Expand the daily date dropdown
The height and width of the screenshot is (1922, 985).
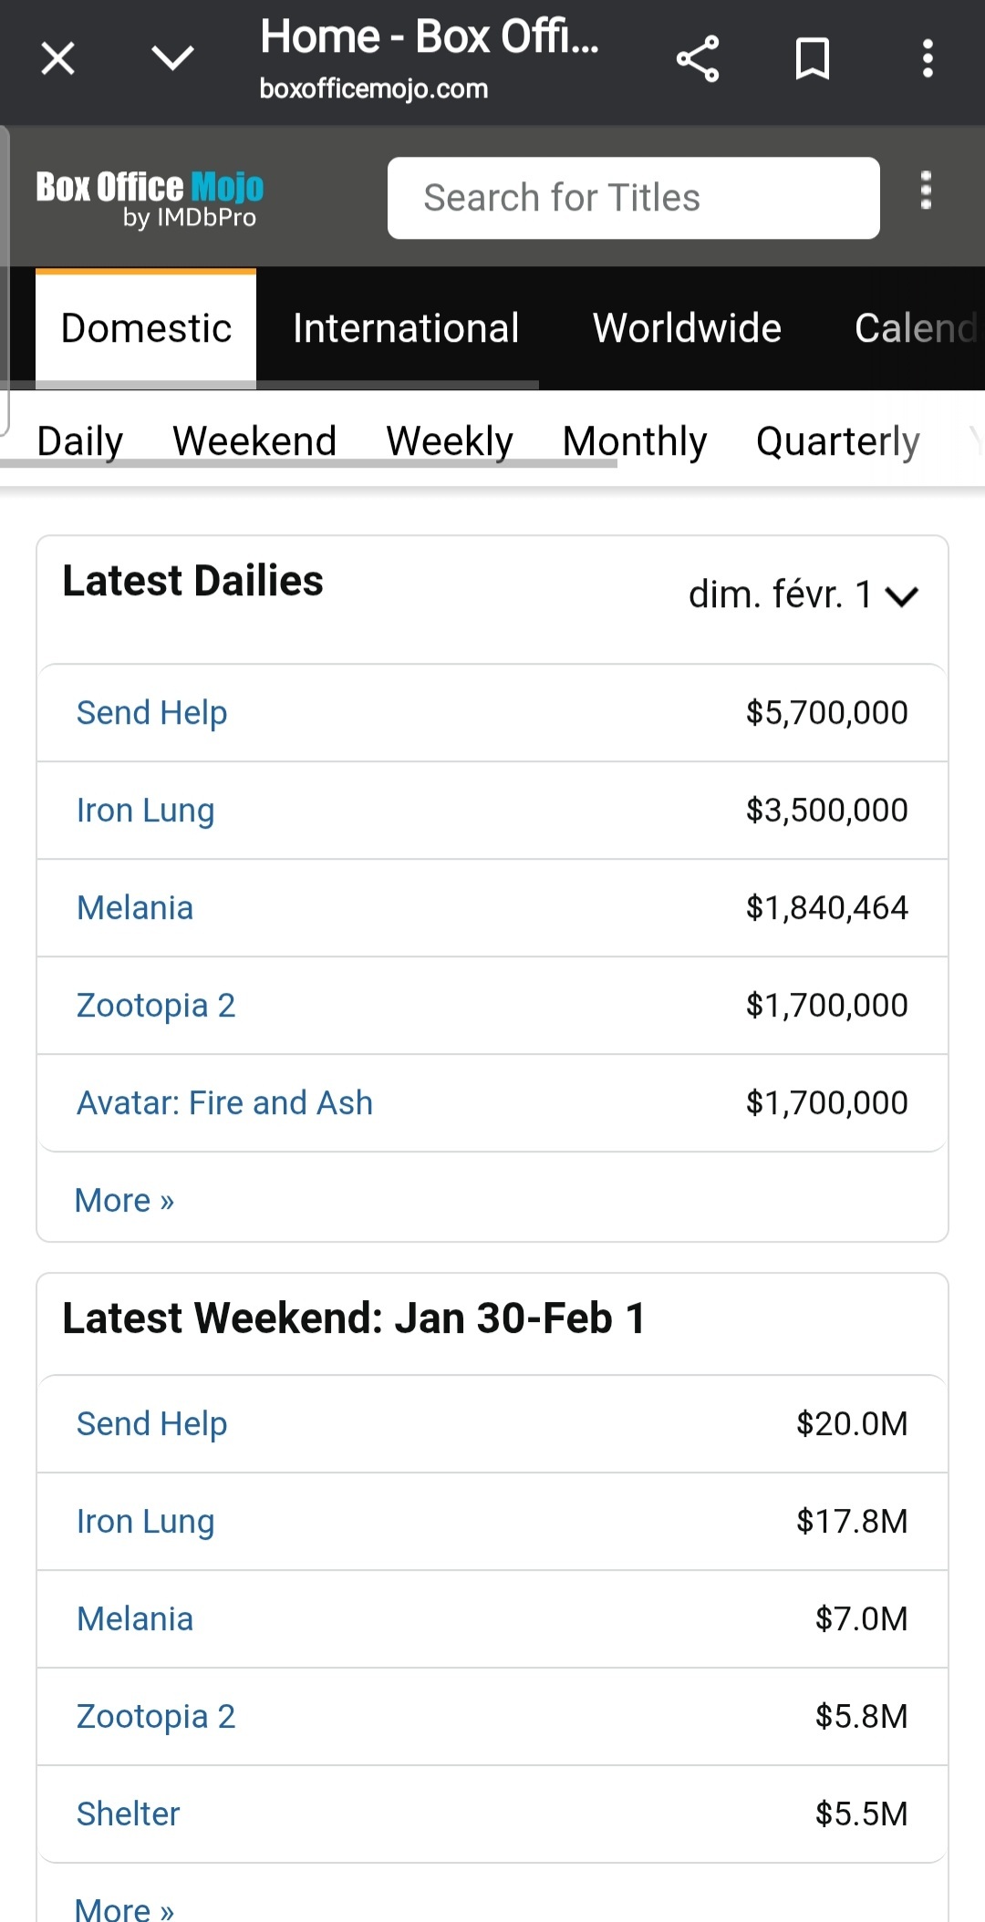coord(803,594)
